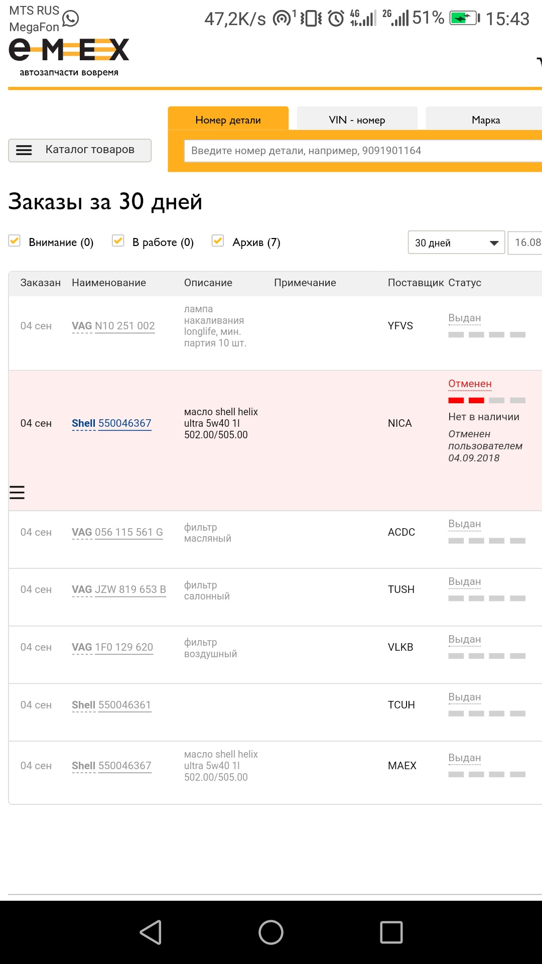Focus the part number search field
Image resolution: width=542 pixels, height=964 pixels.
tap(361, 151)
